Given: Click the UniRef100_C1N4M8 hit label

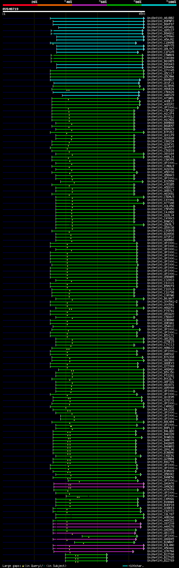Looking at the screenshot, I should [161, 43].
